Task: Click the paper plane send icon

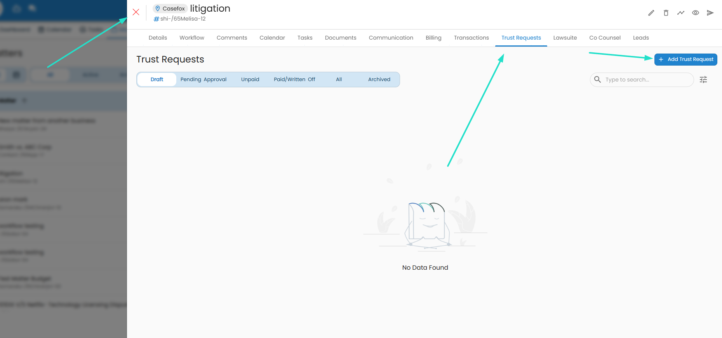Action: coord(710,13)
